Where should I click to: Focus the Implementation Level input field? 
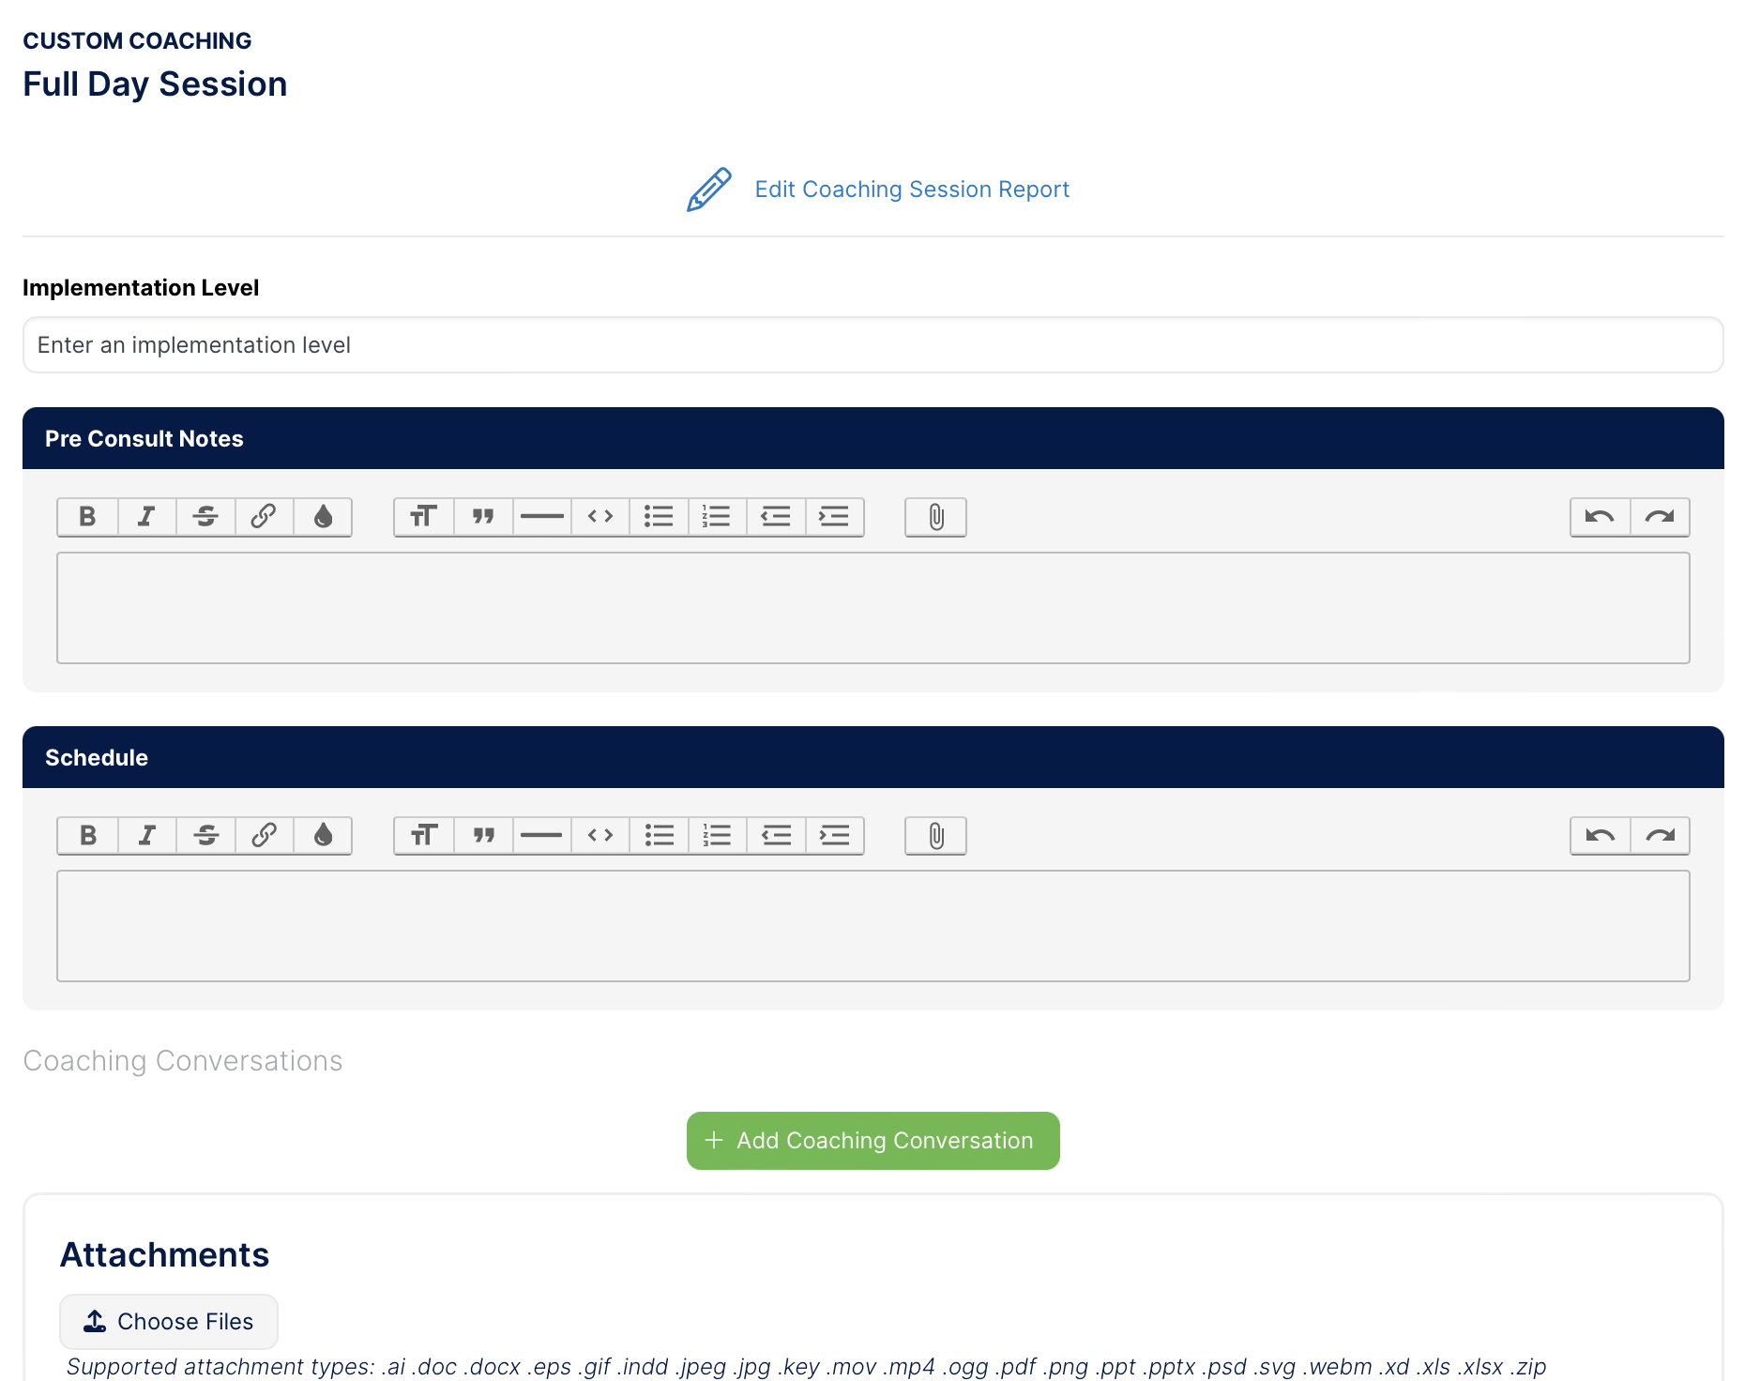[x=872, y=345]
